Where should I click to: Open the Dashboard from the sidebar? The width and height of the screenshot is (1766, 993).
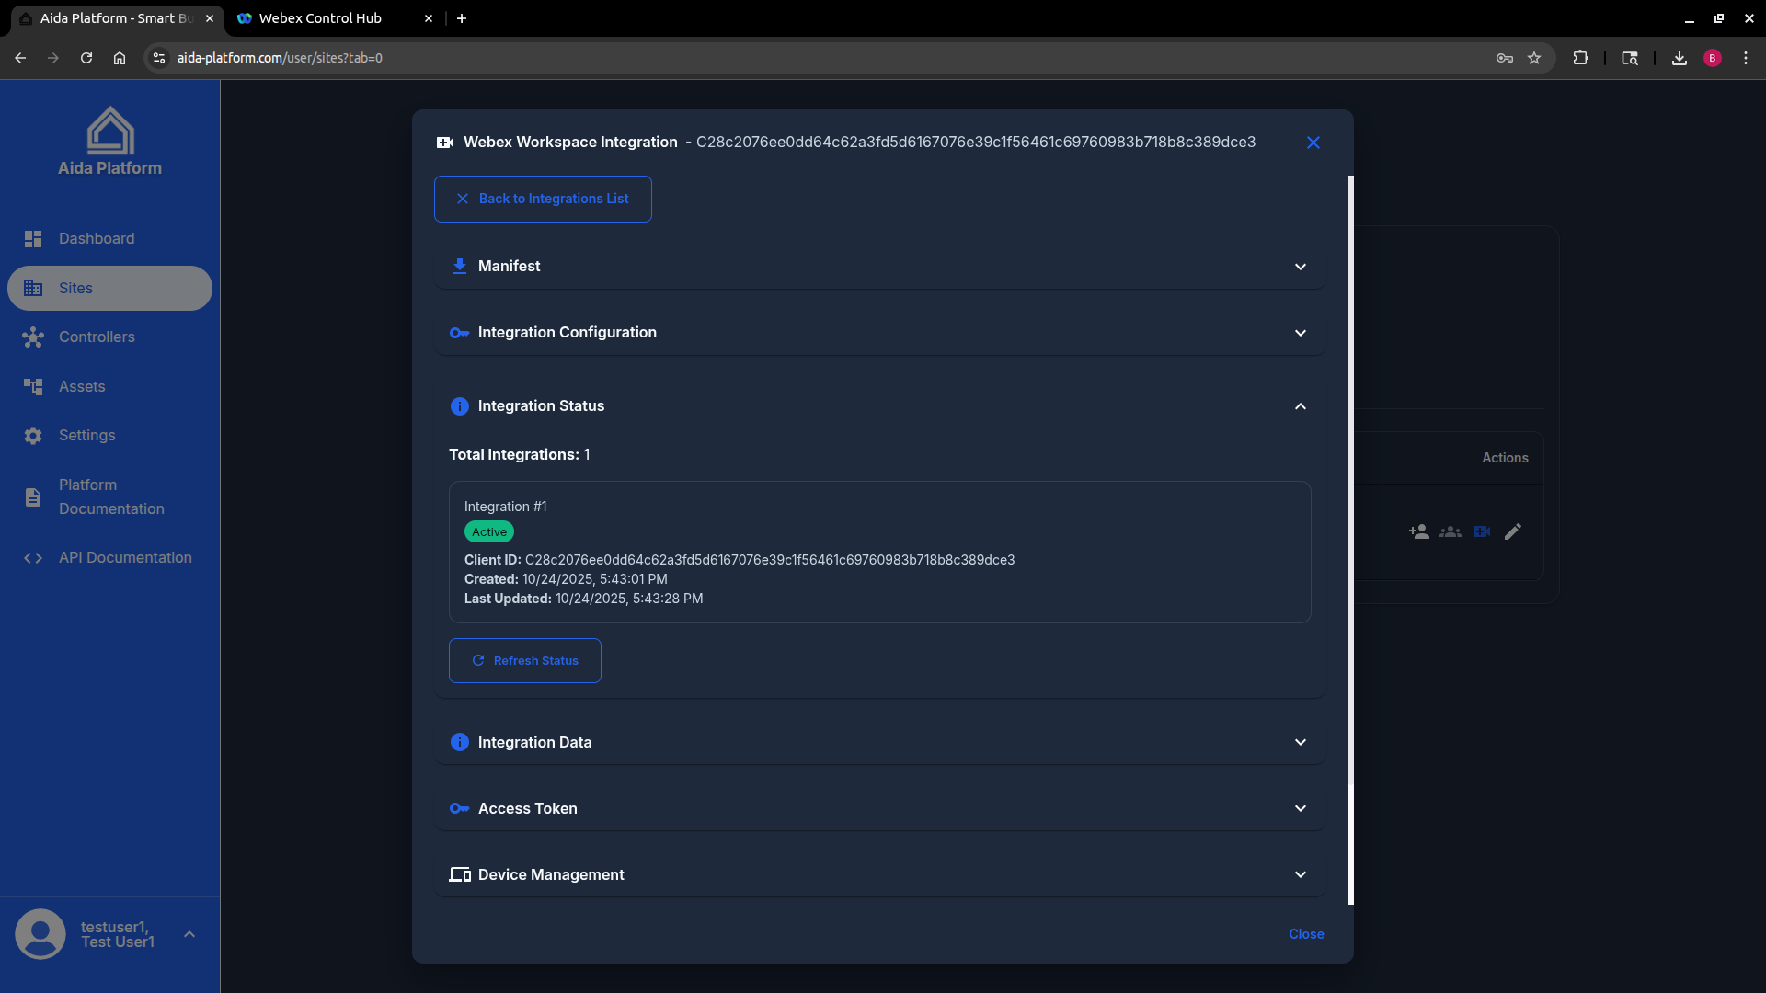click(97, 238)
